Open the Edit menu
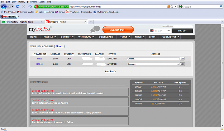Viewport: 224px width, 131px height. (x=8, y=2)
